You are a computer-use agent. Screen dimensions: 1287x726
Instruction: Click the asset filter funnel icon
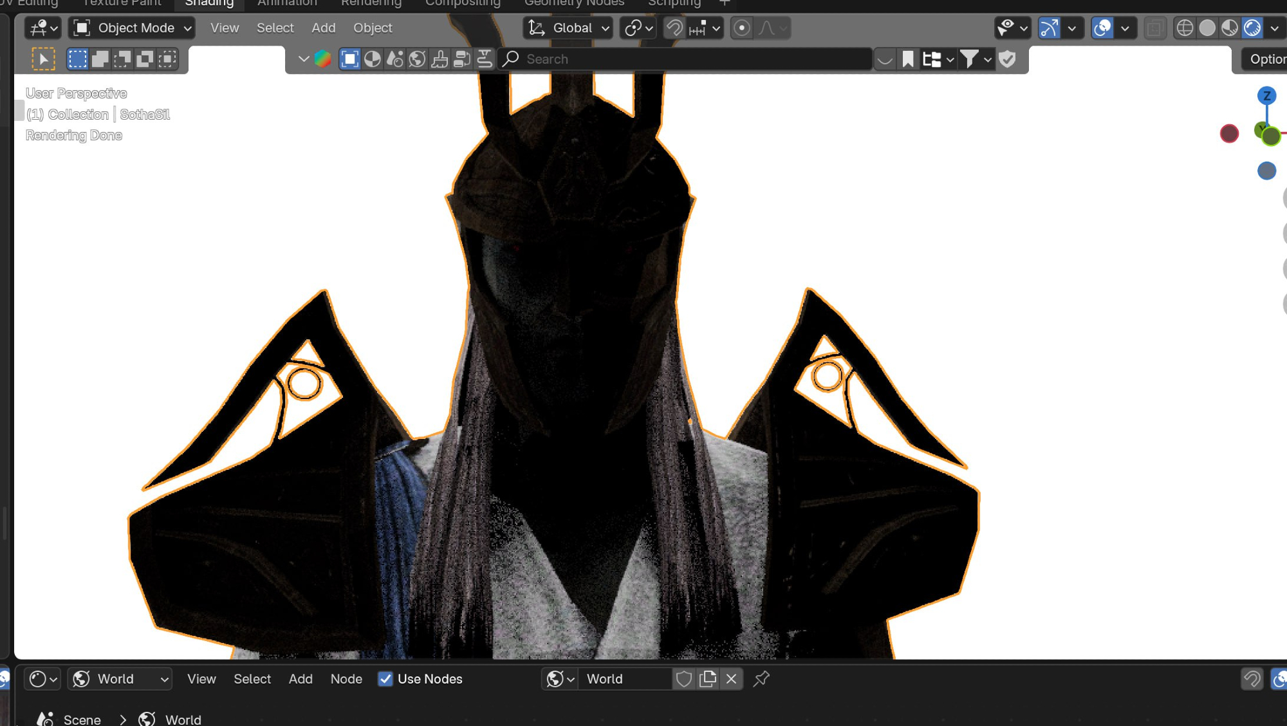tap(969, 59)
